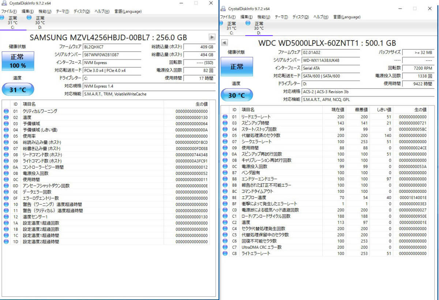The image size is (439, 300).
Task: Select the C: disk tab in left window
Action: (12, 22)
